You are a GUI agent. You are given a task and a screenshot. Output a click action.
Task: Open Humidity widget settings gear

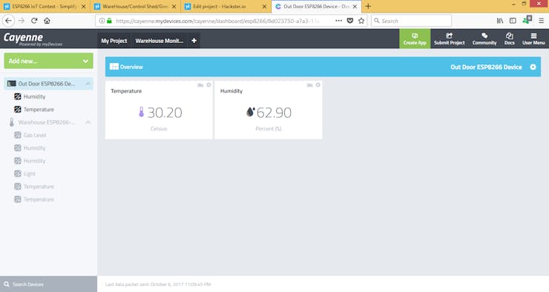[318, 85]
